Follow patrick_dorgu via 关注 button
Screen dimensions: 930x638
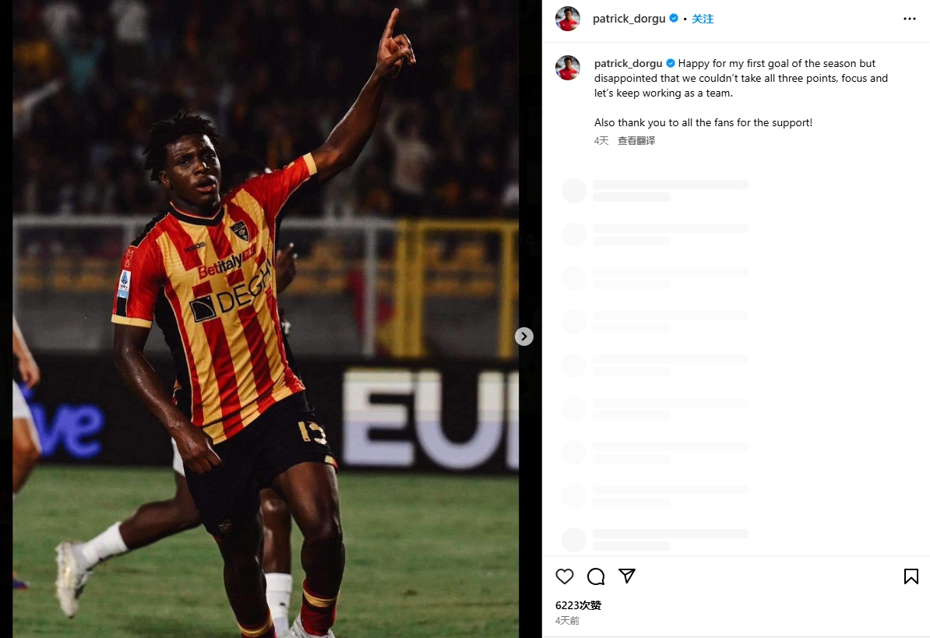[703, 19]
